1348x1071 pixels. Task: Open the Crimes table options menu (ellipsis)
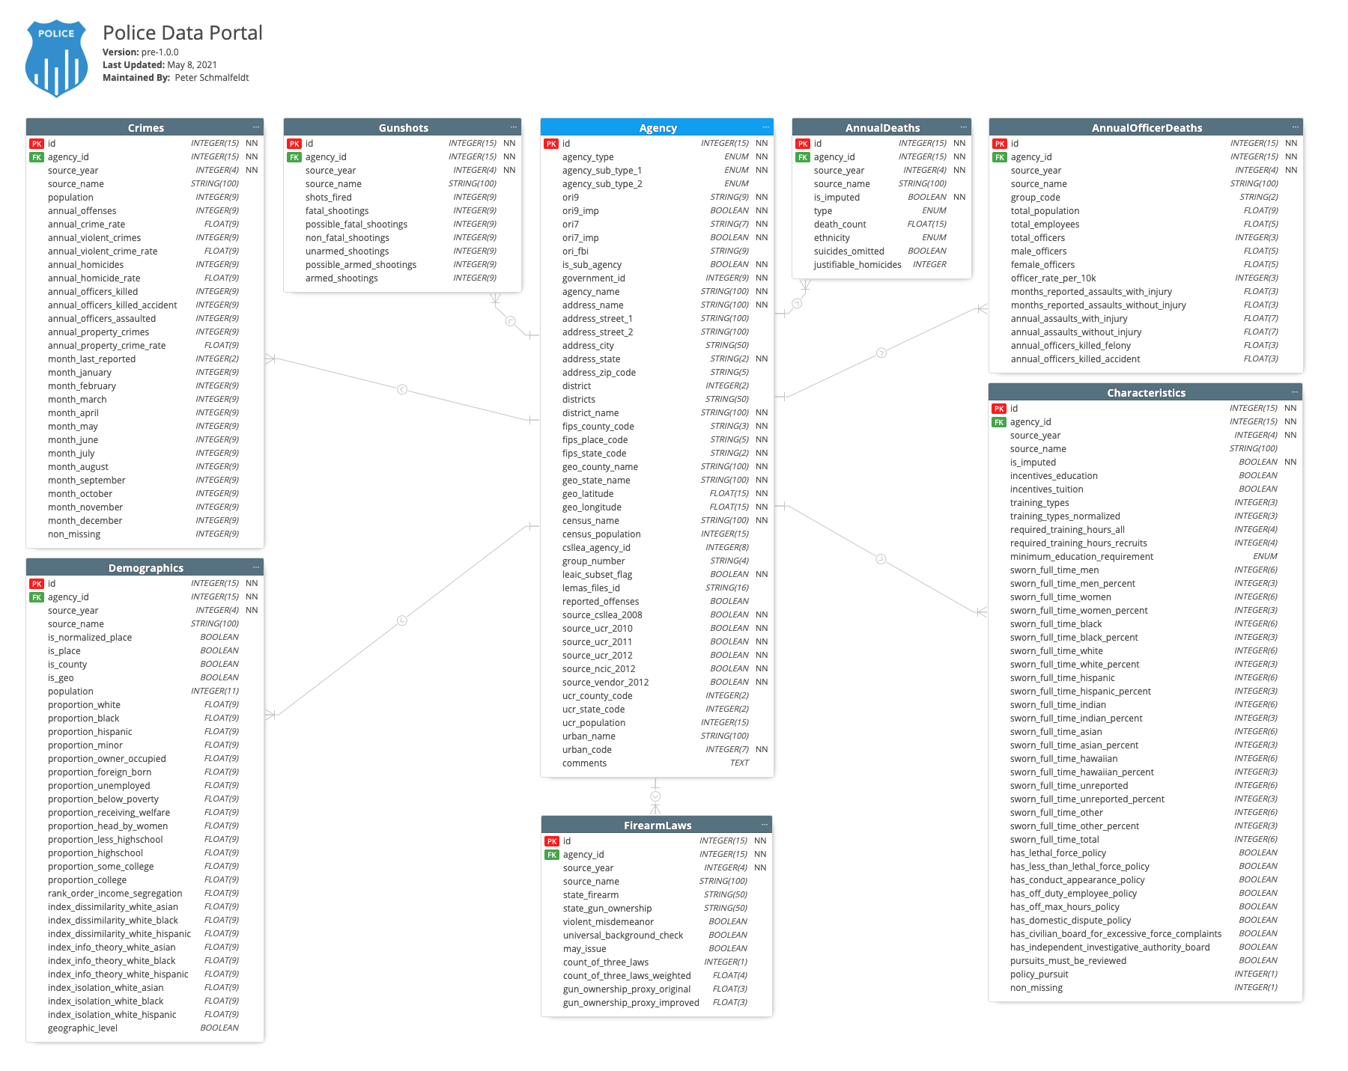(256, 127)
